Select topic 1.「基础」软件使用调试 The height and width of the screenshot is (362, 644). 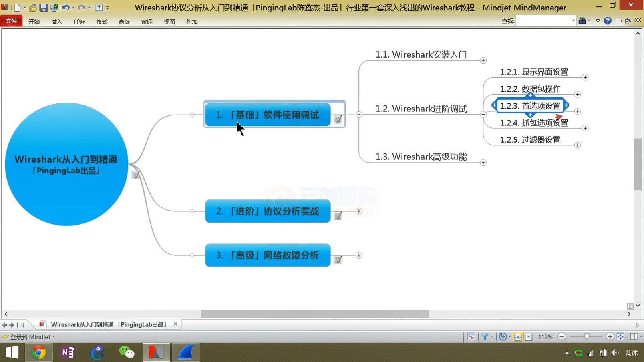click(x=268, y=115)
